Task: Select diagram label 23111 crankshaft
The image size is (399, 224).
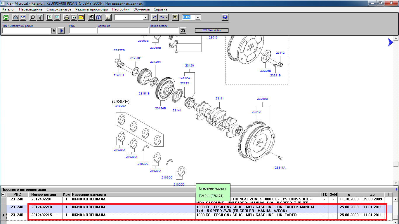Action: click(x=219, y=99)
